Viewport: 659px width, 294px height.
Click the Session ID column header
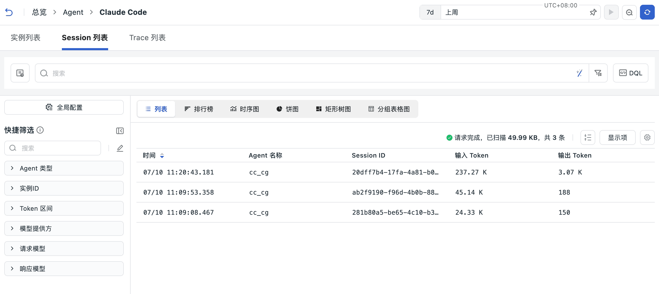click(368, 155)
